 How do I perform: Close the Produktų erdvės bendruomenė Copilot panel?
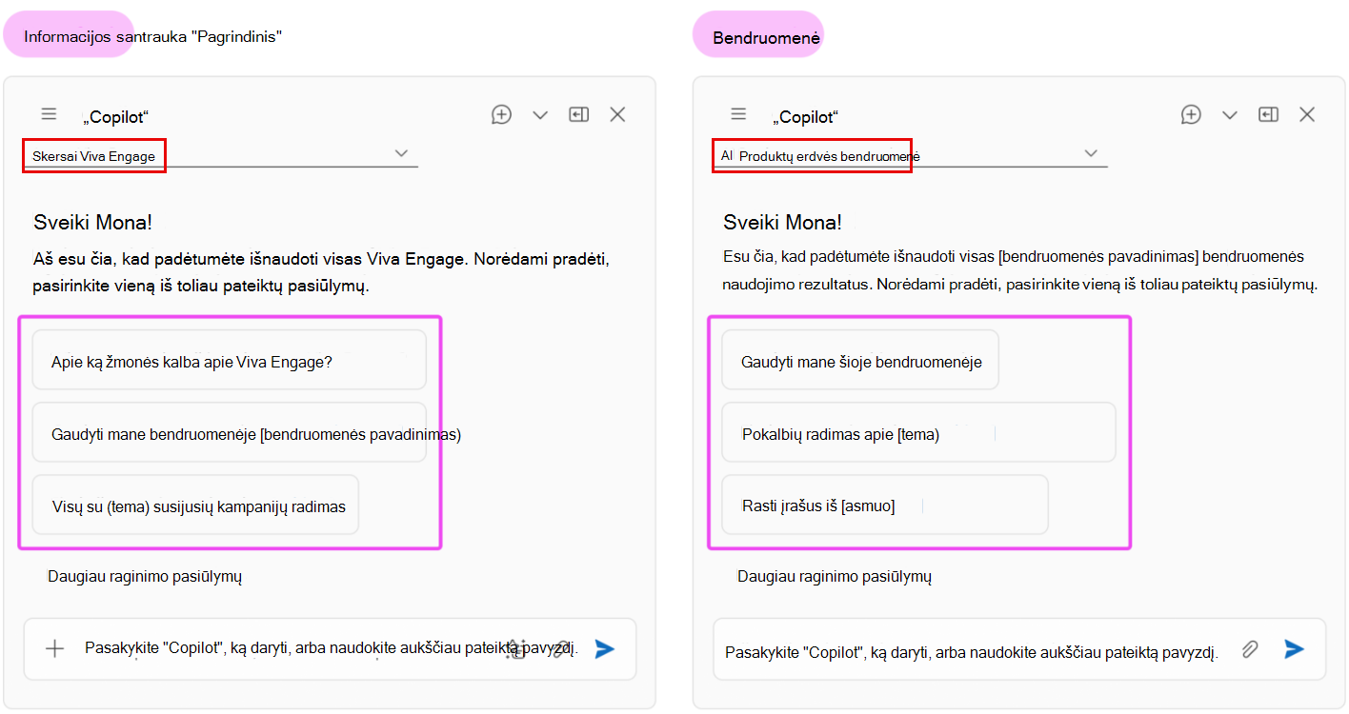point(1307,114)
